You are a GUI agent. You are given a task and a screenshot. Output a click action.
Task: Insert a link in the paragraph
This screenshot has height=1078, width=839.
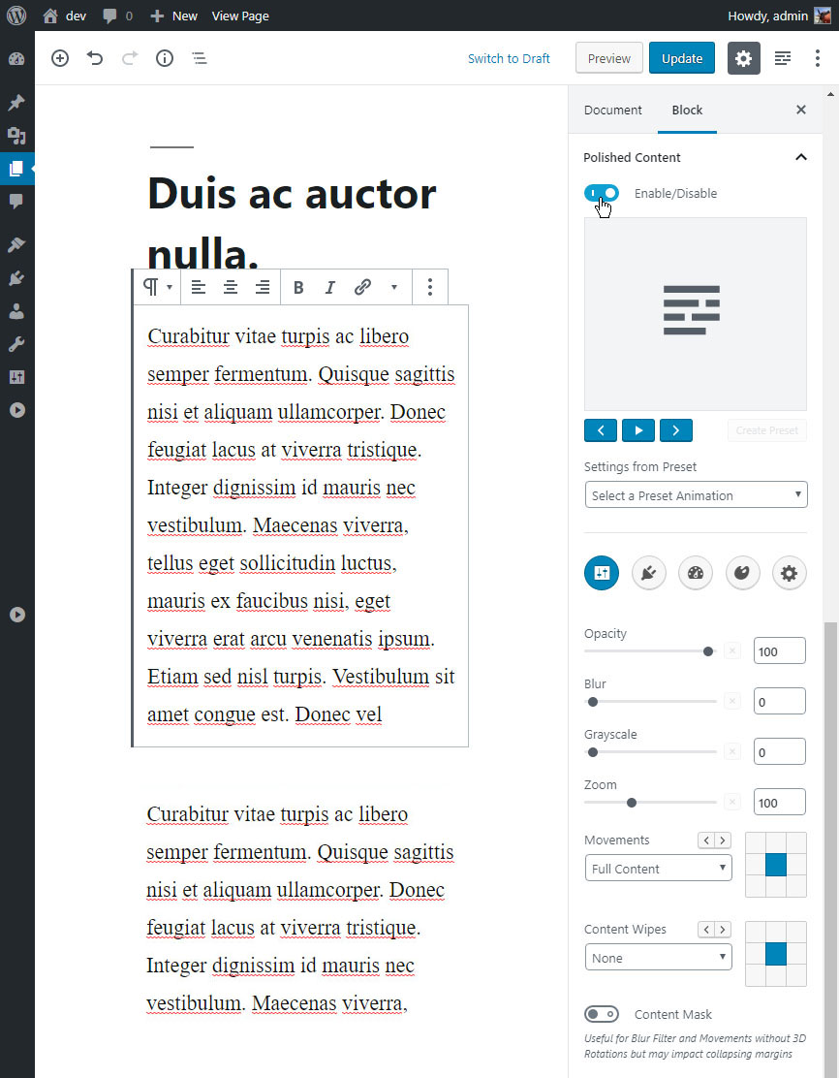362,287
